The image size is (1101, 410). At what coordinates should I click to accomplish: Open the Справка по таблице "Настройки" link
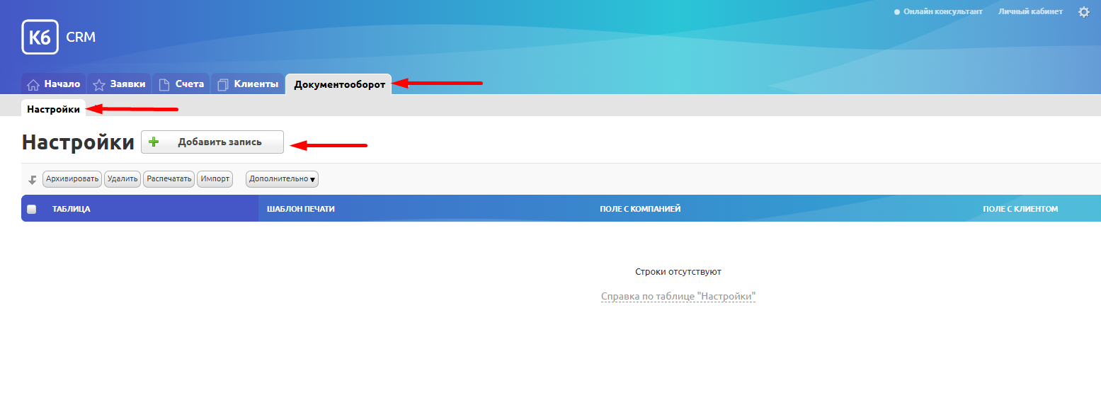678,296
